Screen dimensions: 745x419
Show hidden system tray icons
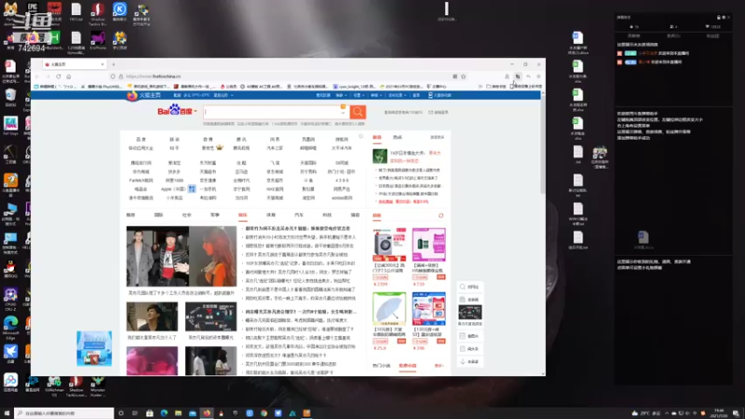[666, 413]
